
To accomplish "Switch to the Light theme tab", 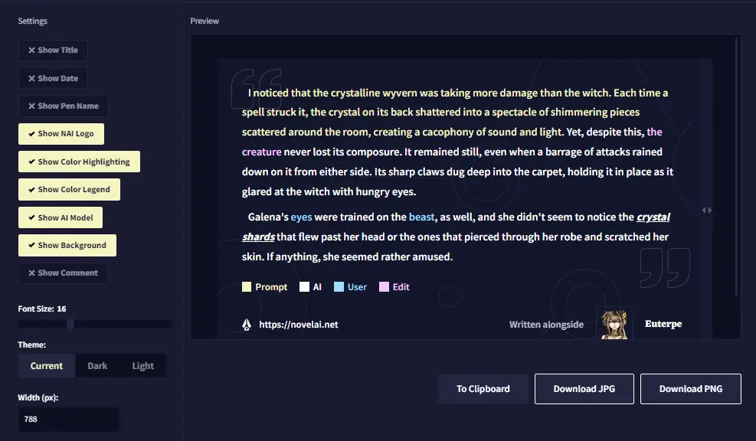I will coord(142,365).
